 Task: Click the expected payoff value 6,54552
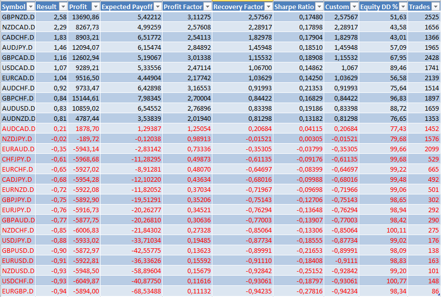click(x=149, y=108)
